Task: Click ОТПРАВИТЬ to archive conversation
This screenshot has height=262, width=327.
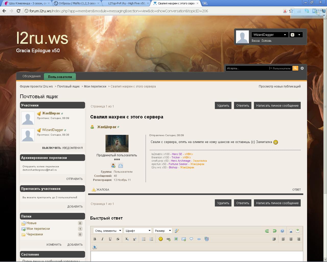Action: 75,179
